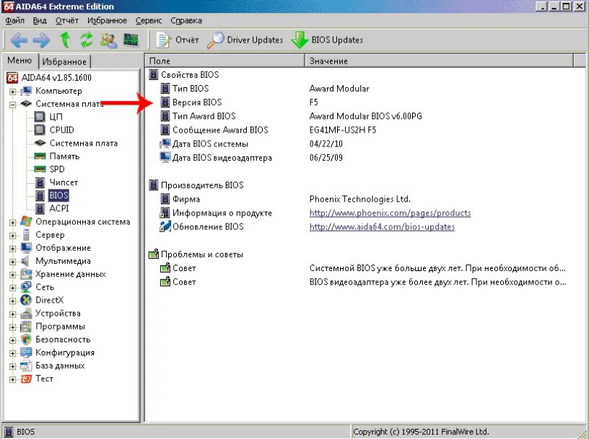Select the Версия BIOS row
This screenshot has width=589, height=439.
click(x=365, y=102)
